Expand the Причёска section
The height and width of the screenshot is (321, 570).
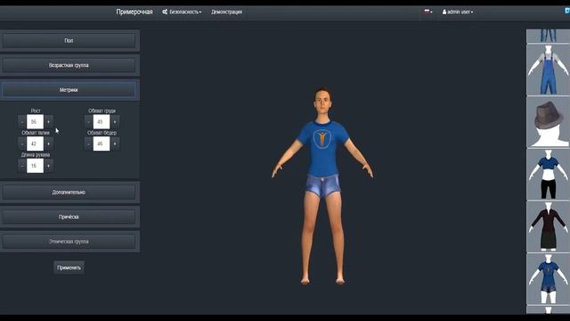click(x=69, y=217)
